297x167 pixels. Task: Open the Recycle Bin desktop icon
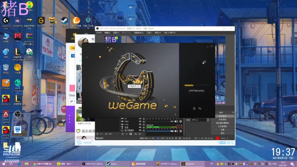tap(6, 69)
